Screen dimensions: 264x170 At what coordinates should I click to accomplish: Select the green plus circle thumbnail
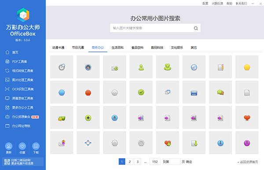tap(88, 117)
